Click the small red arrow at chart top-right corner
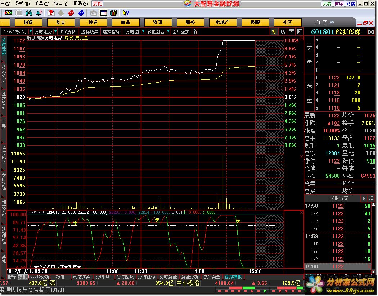The height and width of the screenshot is (296, 378). click(301, 38)
